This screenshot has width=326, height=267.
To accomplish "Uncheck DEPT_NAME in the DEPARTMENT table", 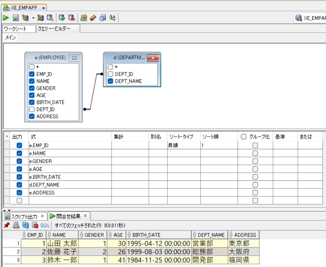I will pyautogui.click(x=111, y=81).
